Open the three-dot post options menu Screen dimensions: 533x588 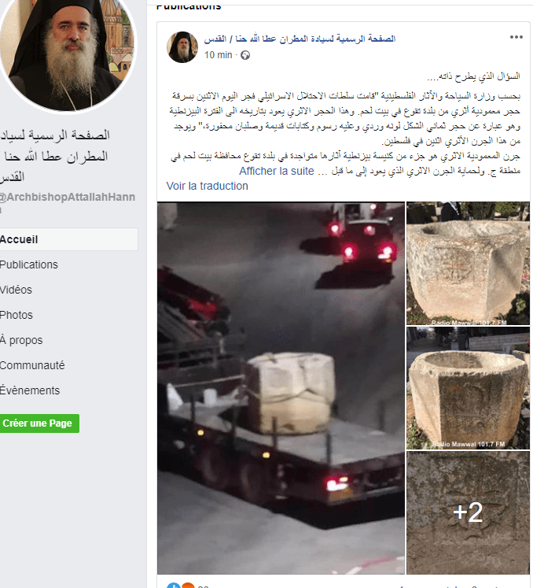coord(516,37)
